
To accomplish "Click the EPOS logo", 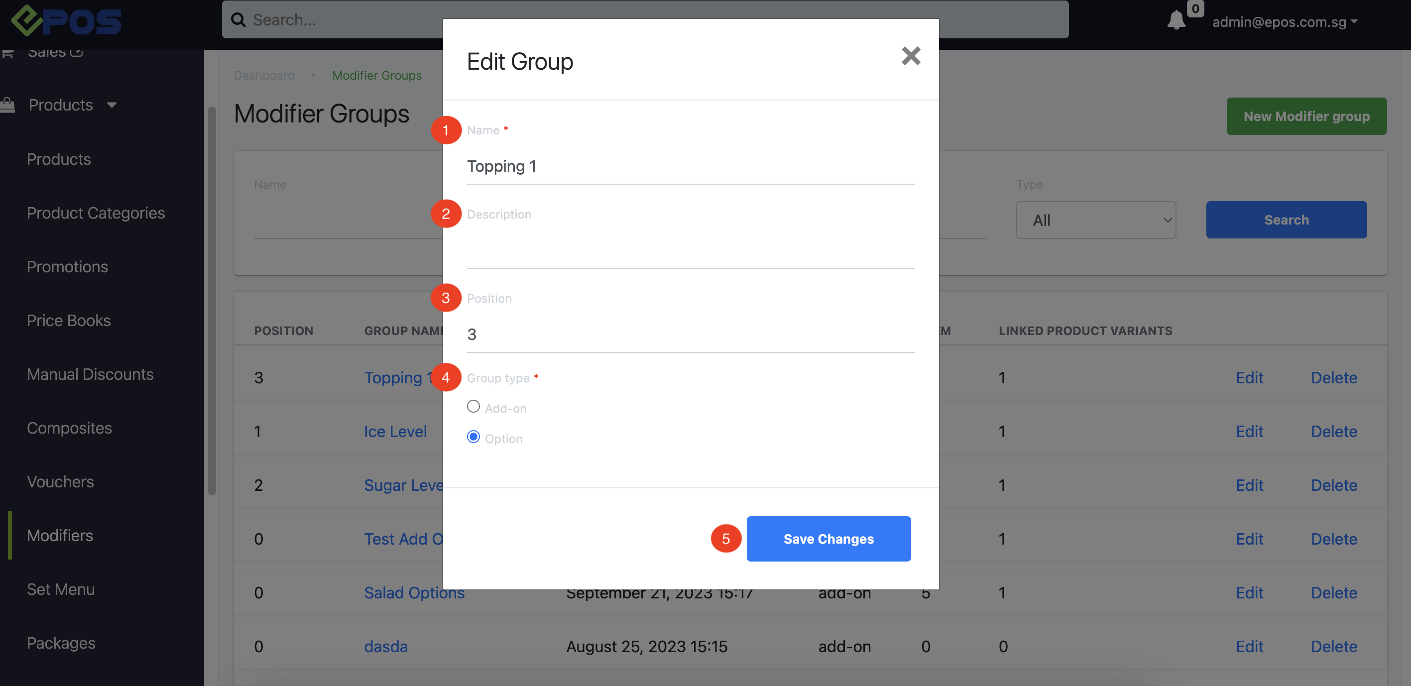I will click(66, 21).
